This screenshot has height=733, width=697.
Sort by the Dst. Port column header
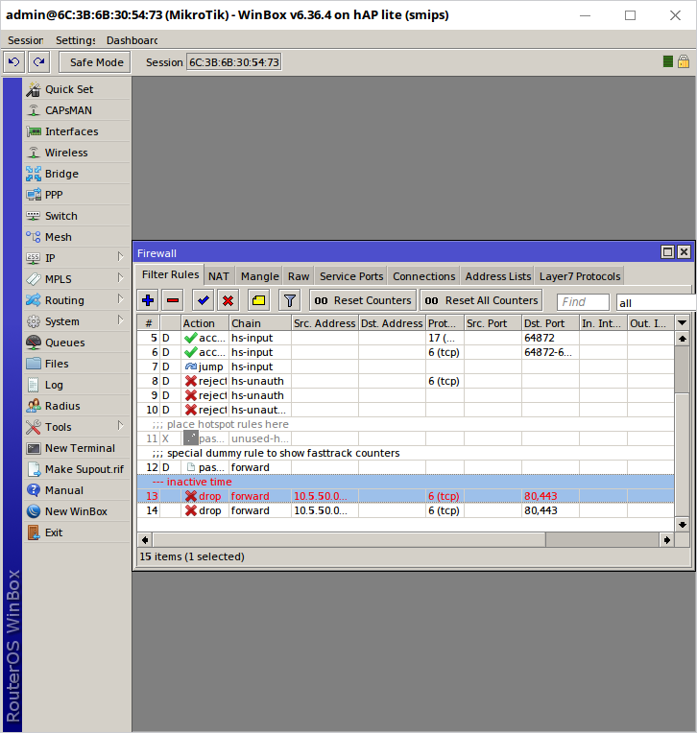[550, 323]
